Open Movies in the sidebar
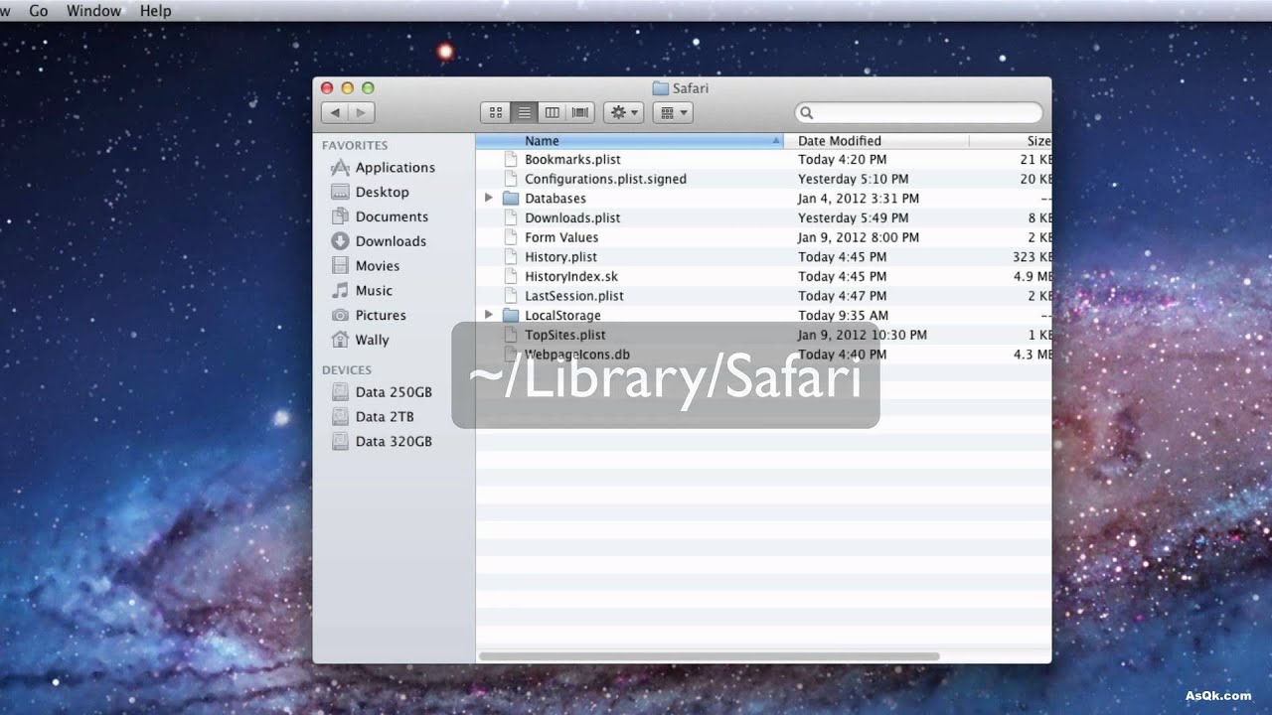1272x715 pixels. click(366, 266)
